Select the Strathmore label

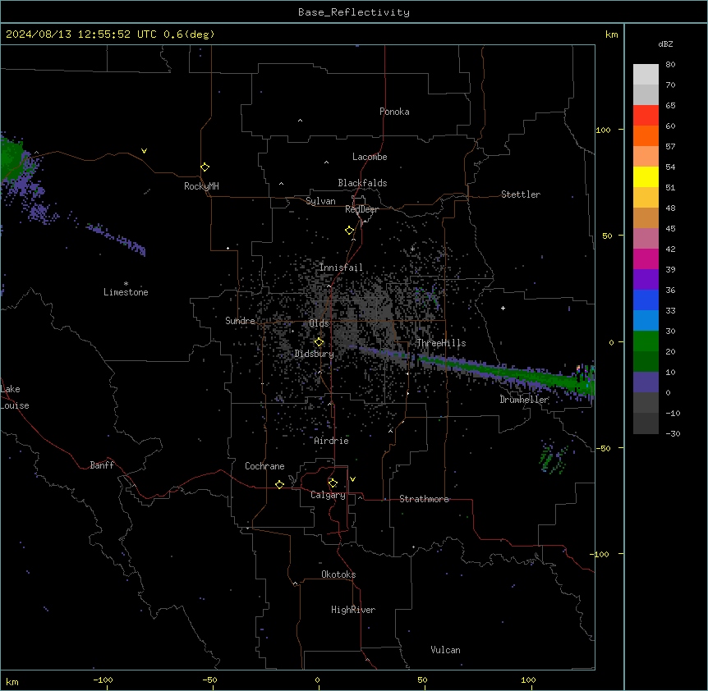pos(424,499)
